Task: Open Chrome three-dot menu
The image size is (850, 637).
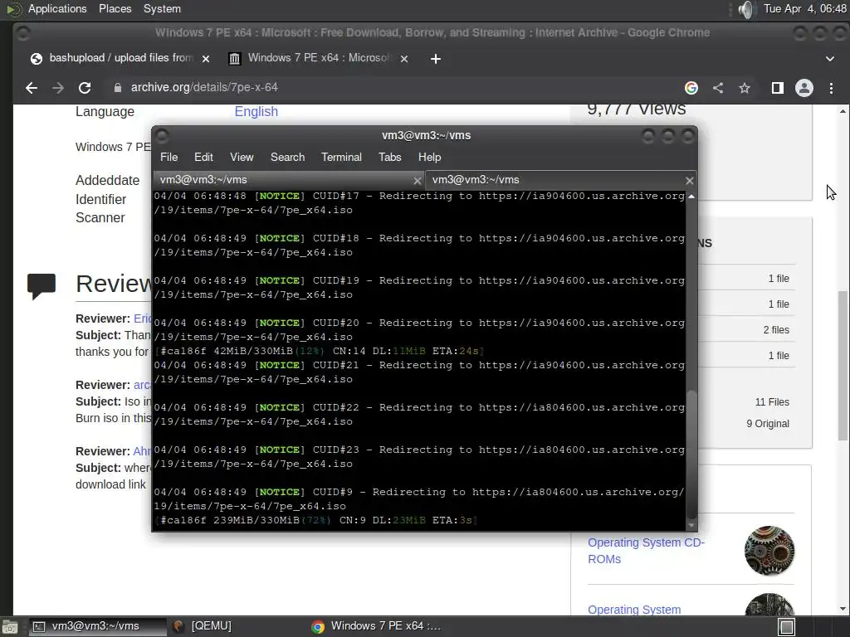Action: click(x=831, y=88)
